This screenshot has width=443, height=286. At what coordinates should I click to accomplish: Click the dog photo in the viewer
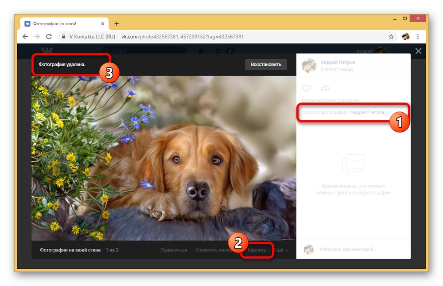click(164, 158)
